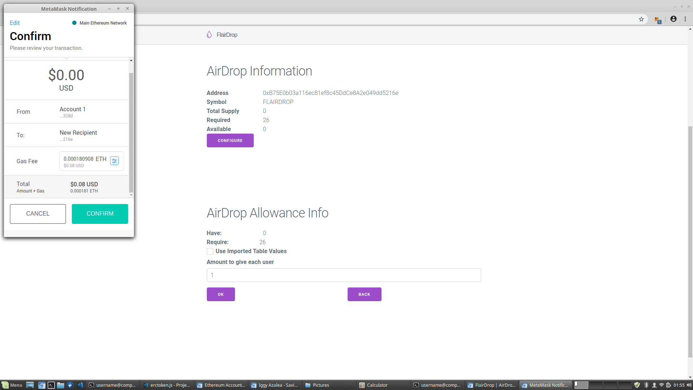Open Chrome three-dot menu
This screenshot has width=693, height=390.
pos(685,19)
